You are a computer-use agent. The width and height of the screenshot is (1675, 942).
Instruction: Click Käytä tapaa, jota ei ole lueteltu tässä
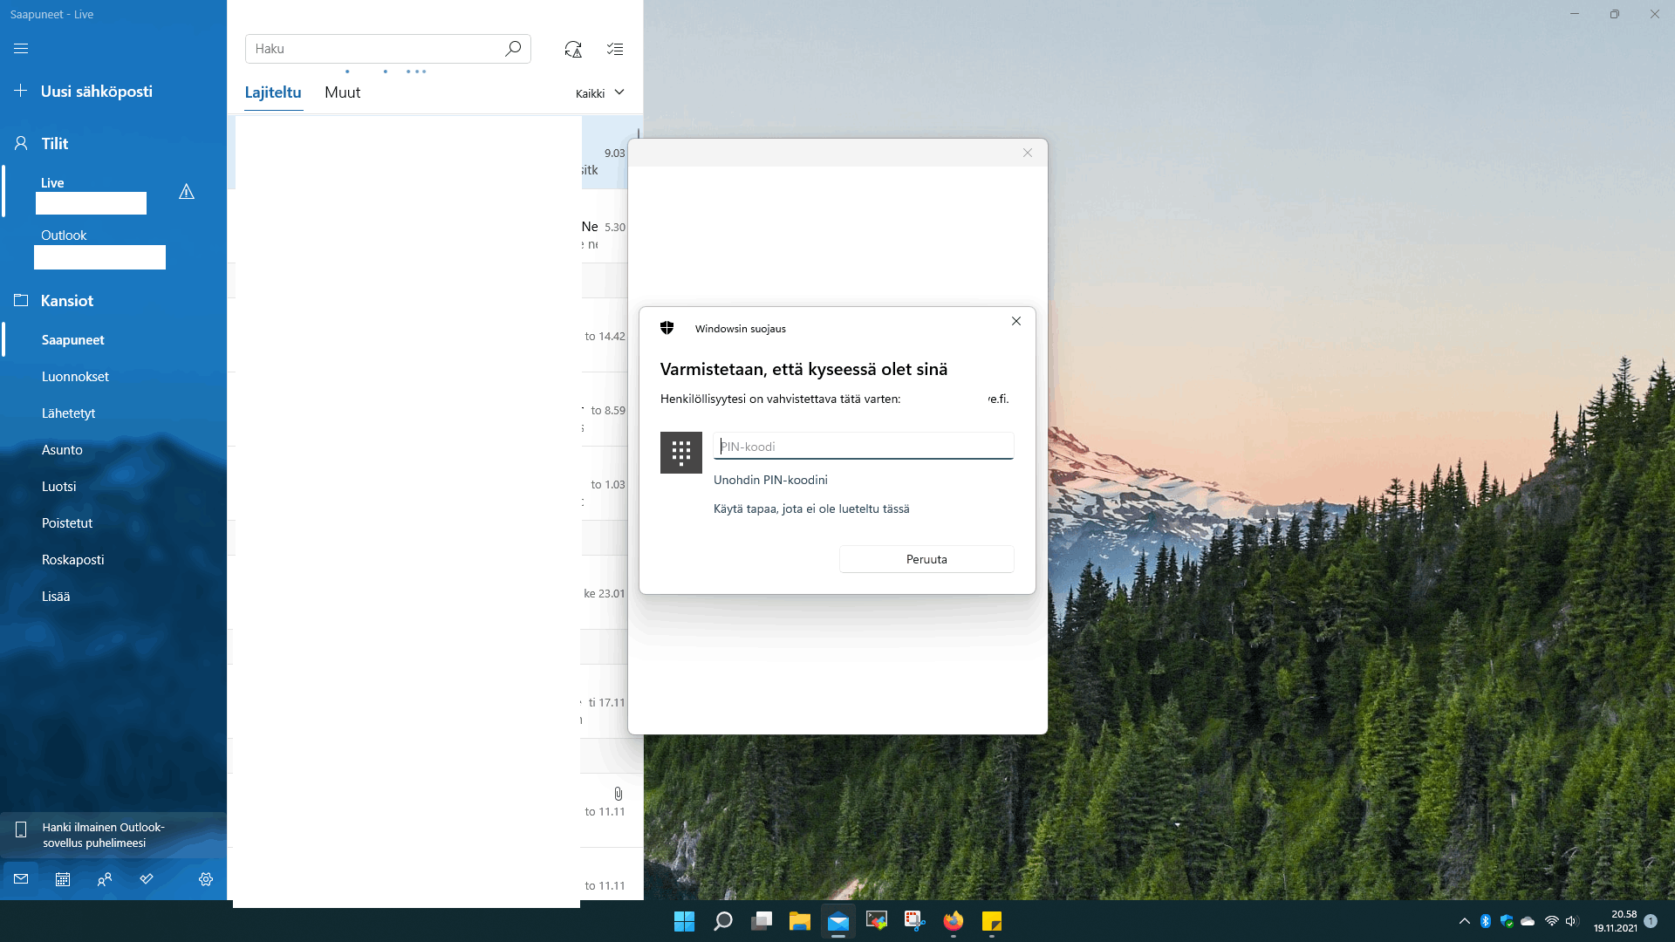(811, 509)
